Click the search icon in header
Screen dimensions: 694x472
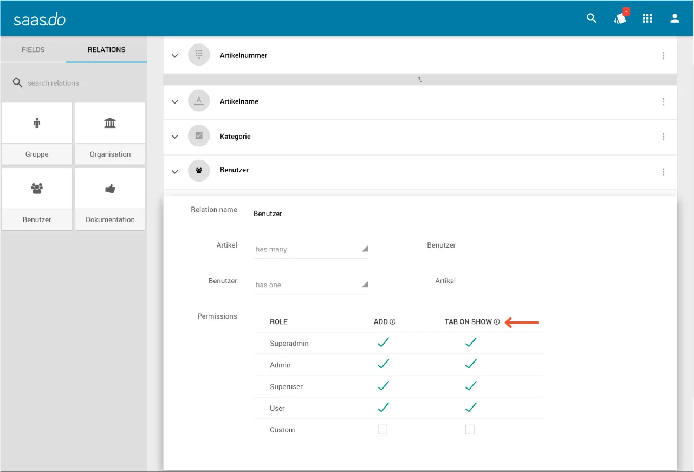pyautogui.click(x=592, y=18)
